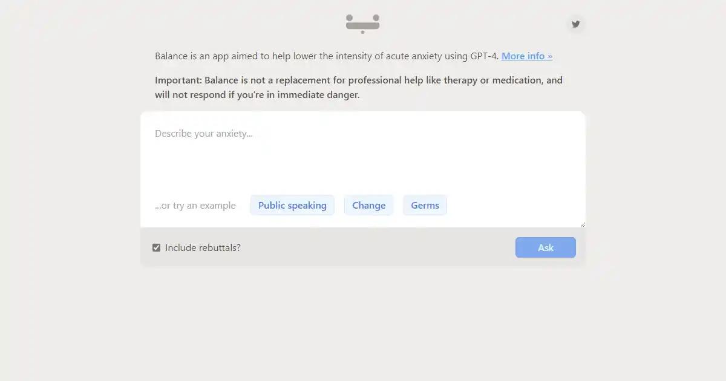Choose the Public speaking example
This screenshot has height=381, width=726.
292,205
